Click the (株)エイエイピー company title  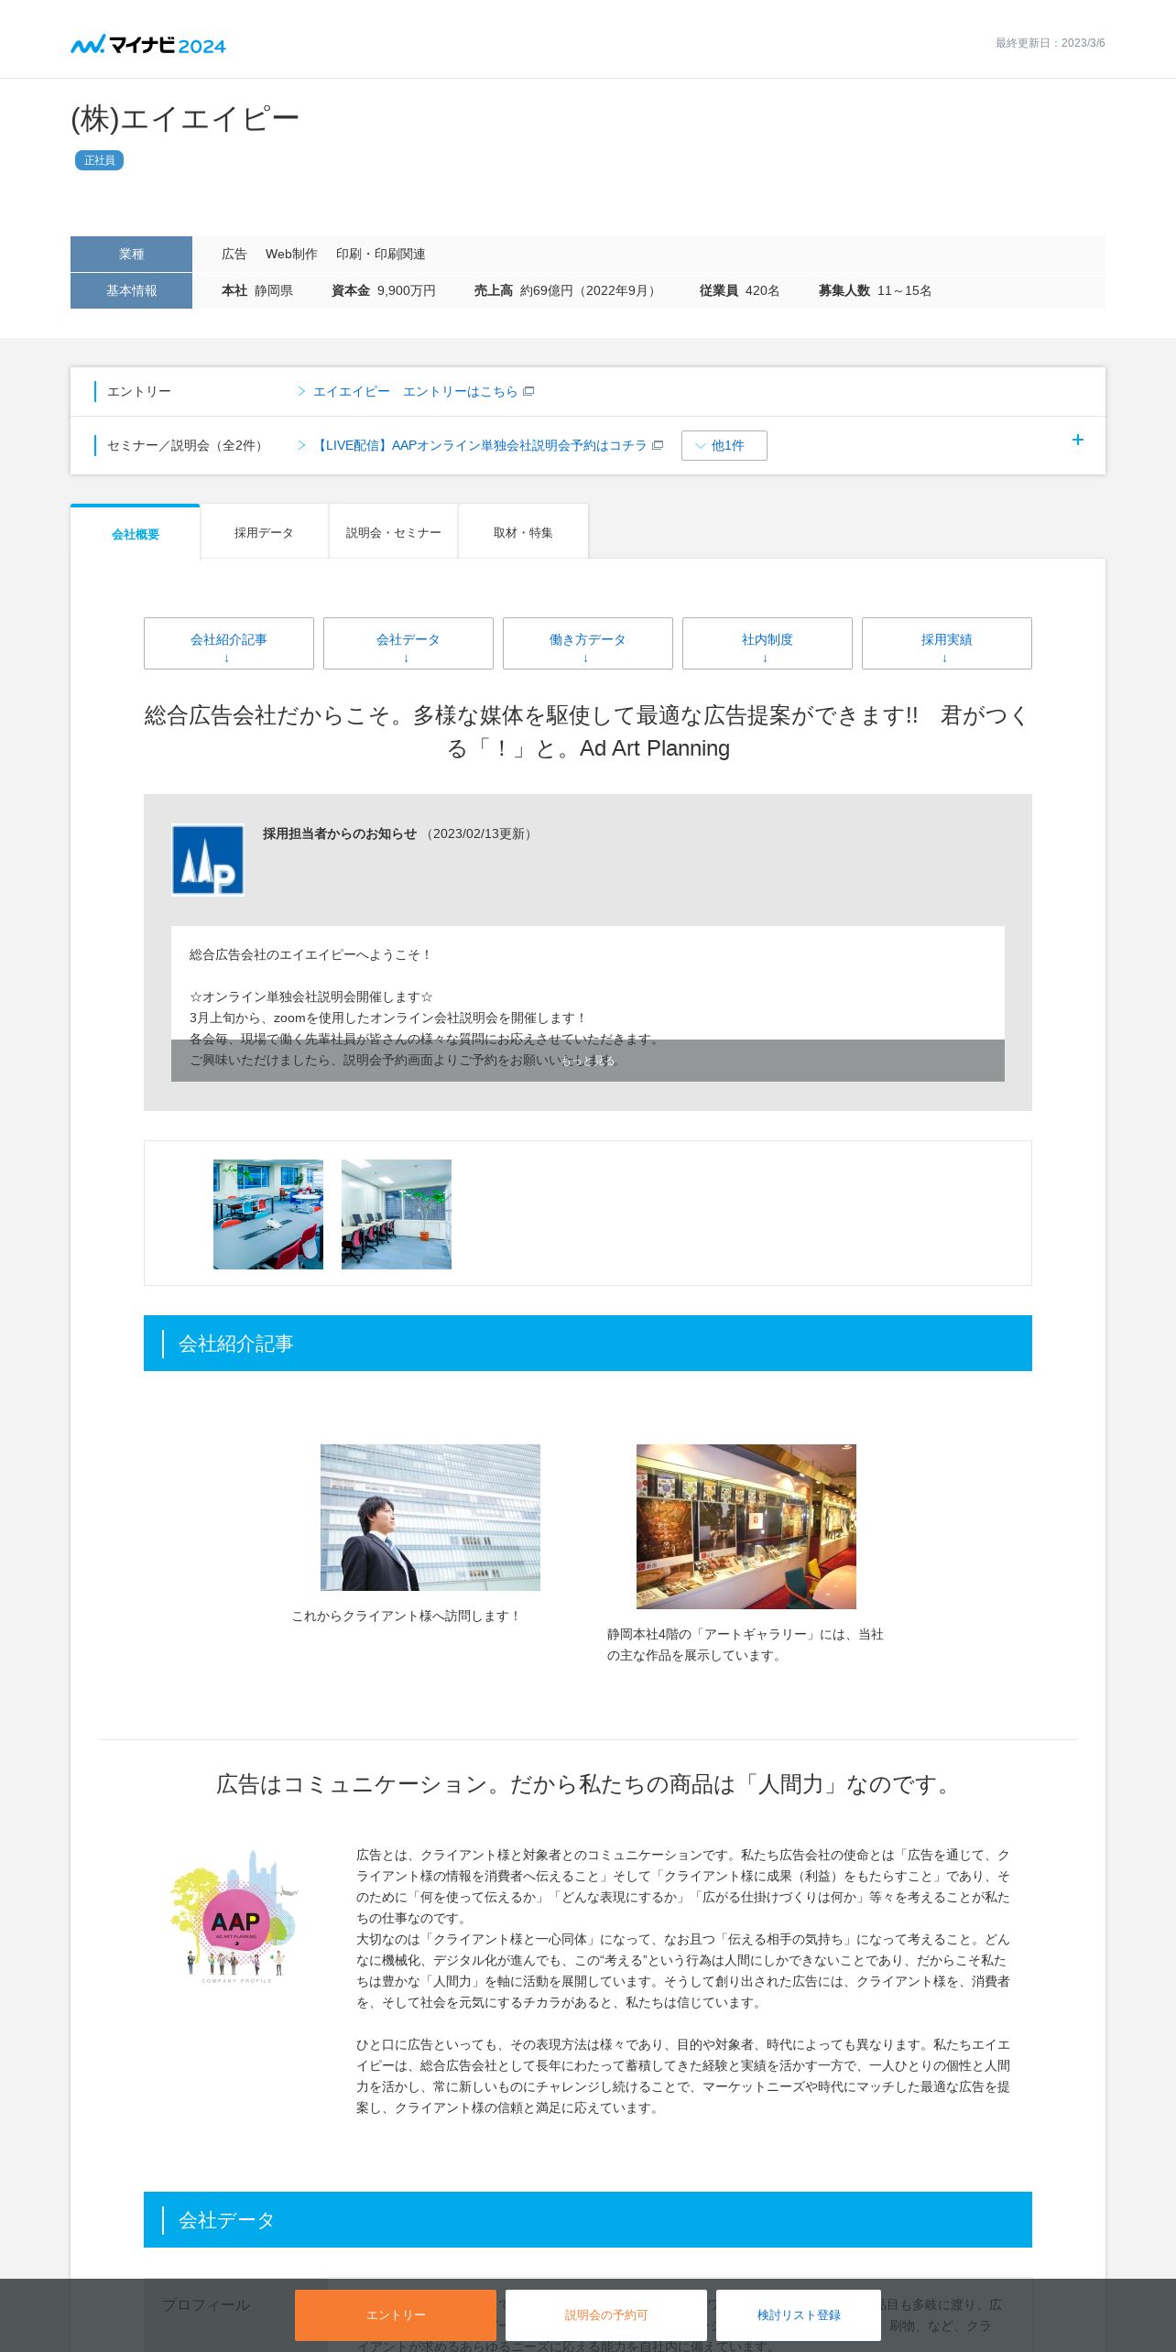point(185,119)
